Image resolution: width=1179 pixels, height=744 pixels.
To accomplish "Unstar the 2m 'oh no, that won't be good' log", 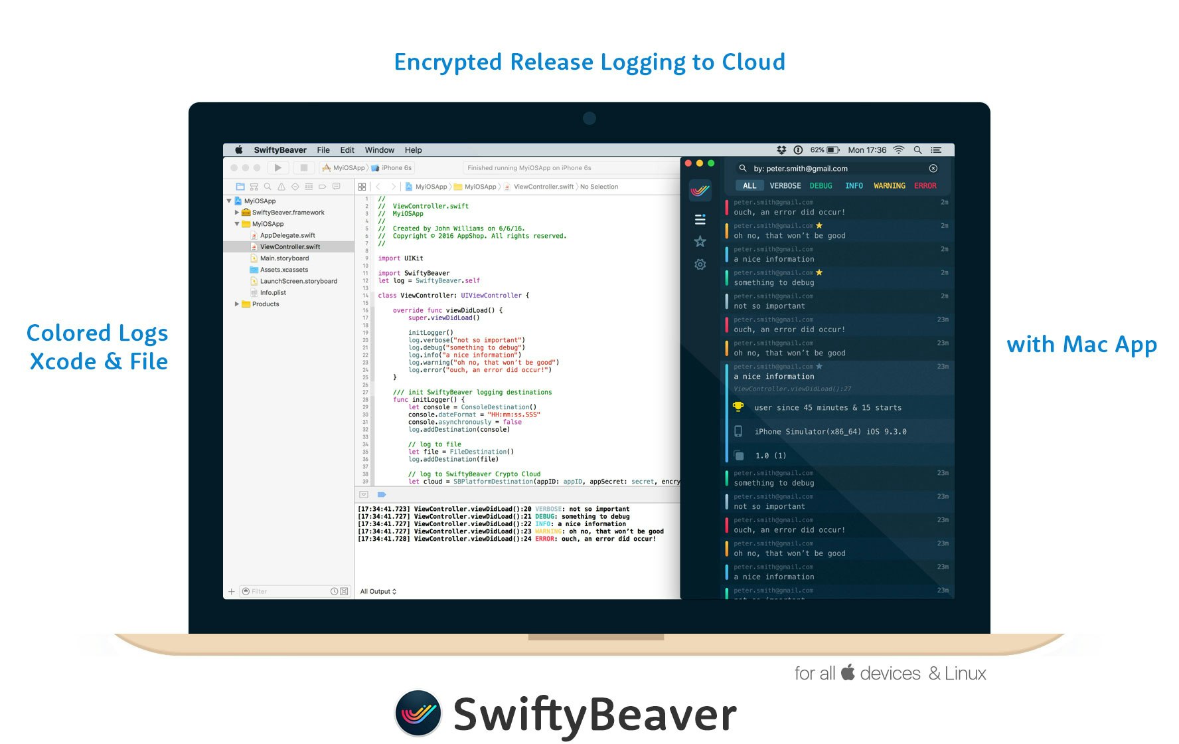I will (819, 226).
